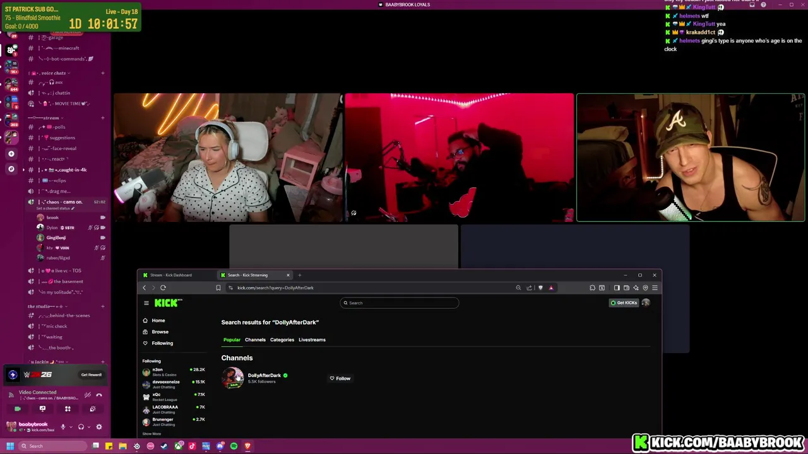This screenshot has width=808, height=454.
Task: Open new browser tab
Action: tap(299, 275)
